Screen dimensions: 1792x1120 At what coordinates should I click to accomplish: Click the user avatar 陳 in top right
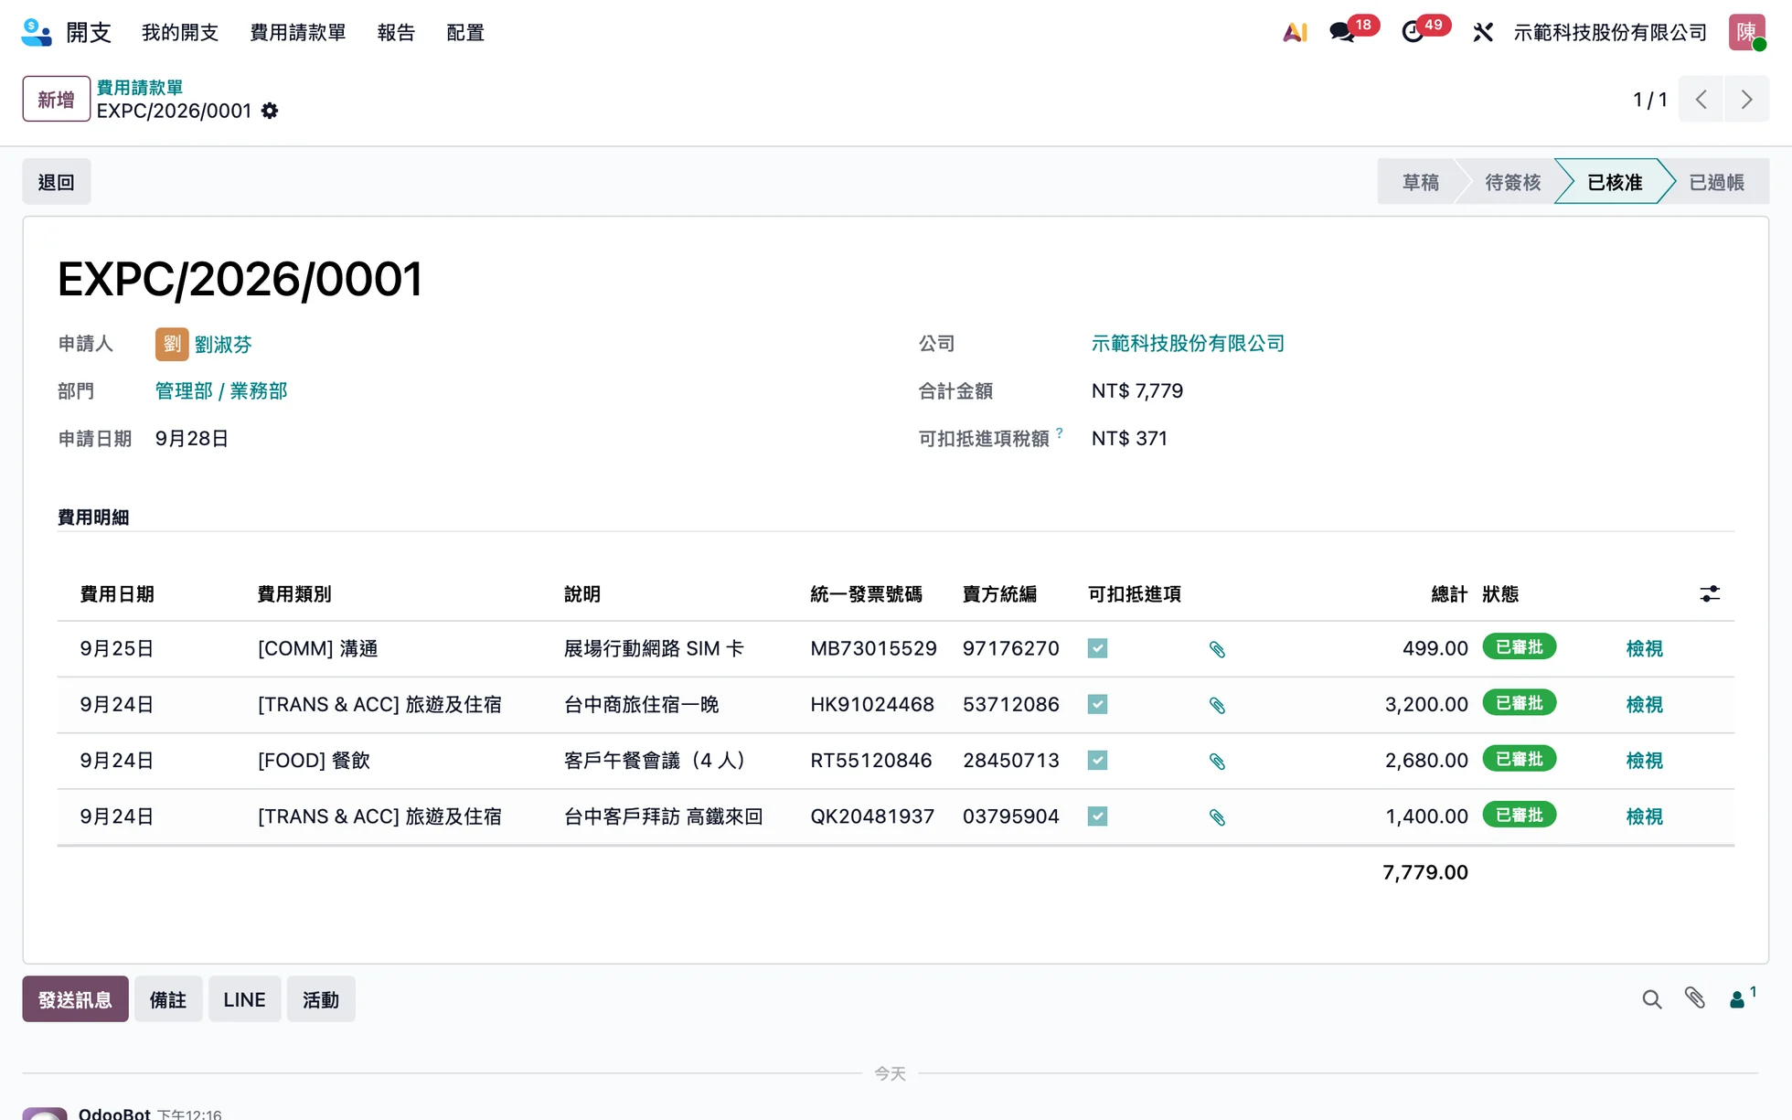coord(1746,32)
